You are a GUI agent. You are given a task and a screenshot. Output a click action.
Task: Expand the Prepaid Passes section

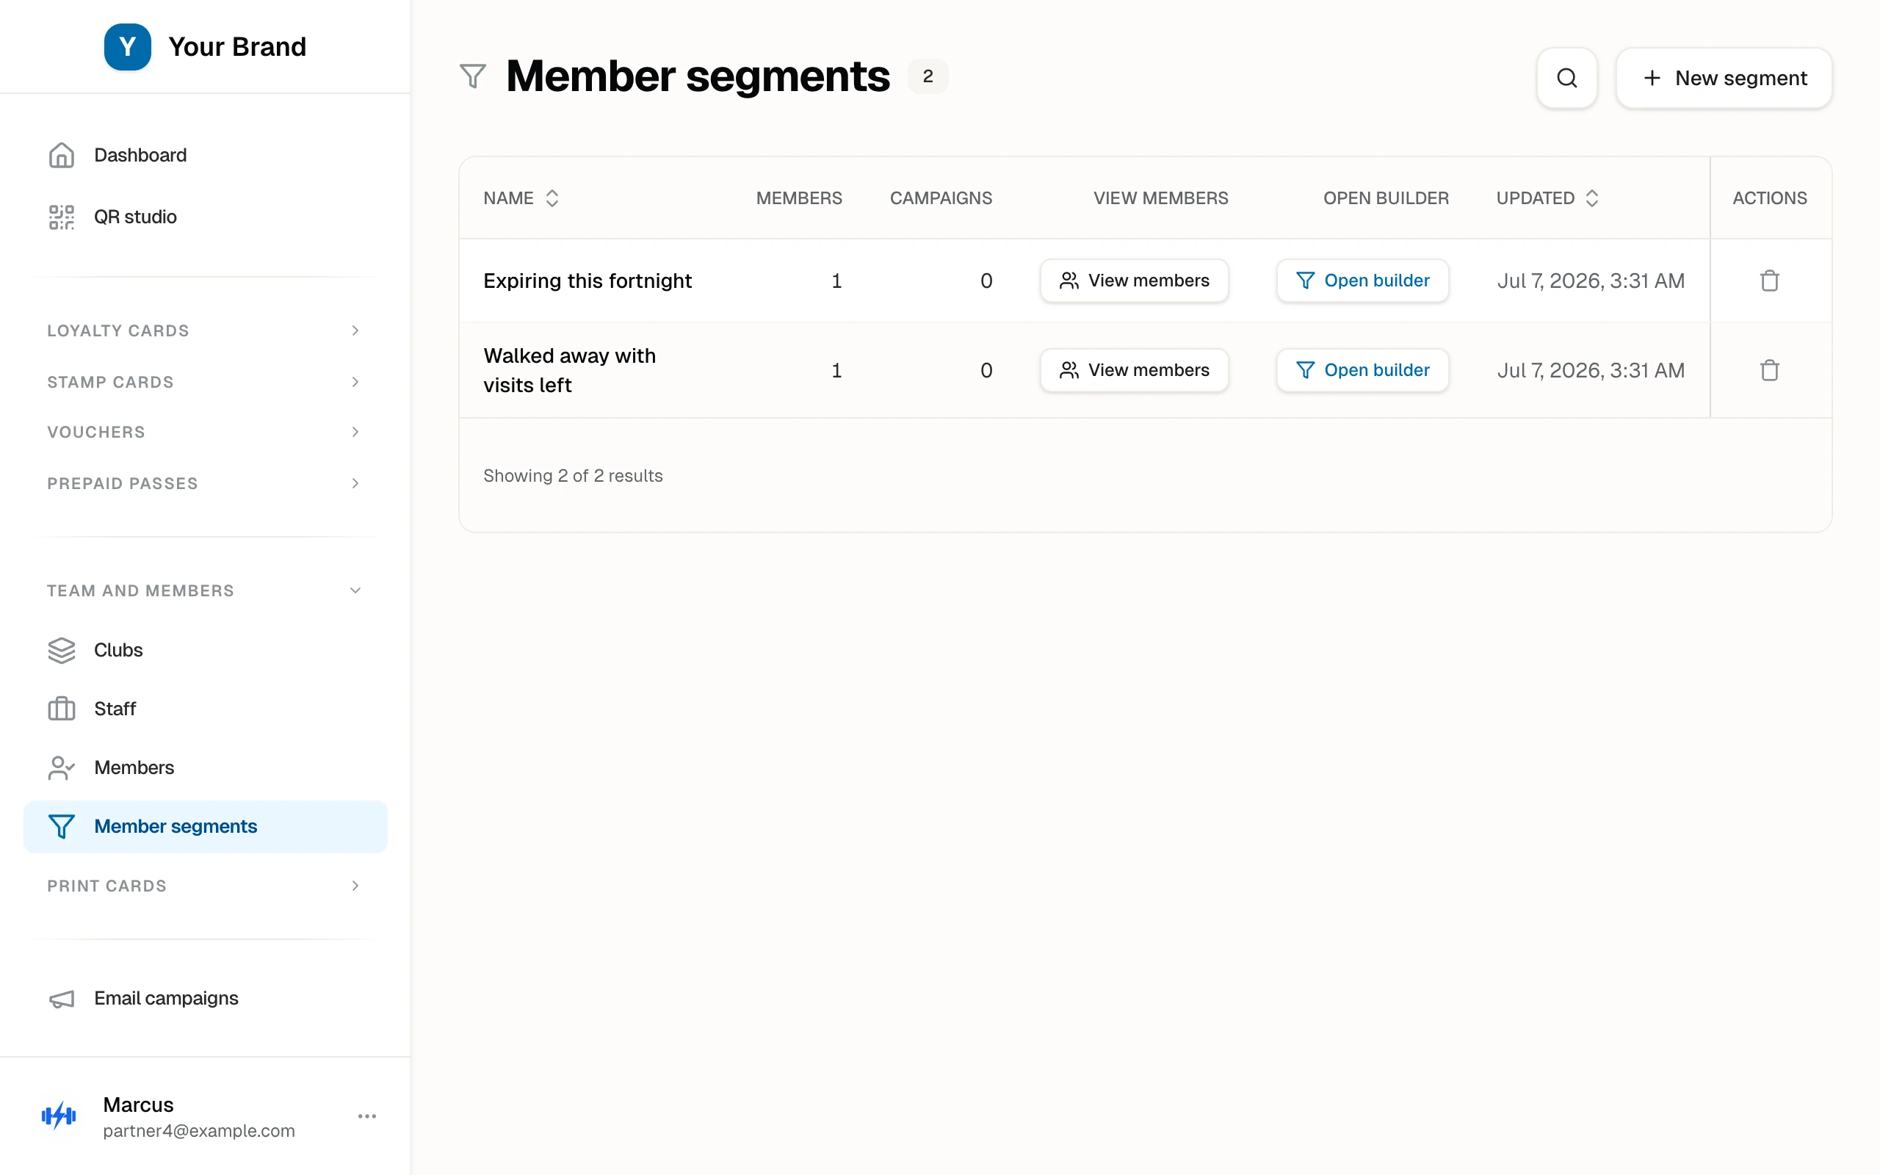(205, 482)
